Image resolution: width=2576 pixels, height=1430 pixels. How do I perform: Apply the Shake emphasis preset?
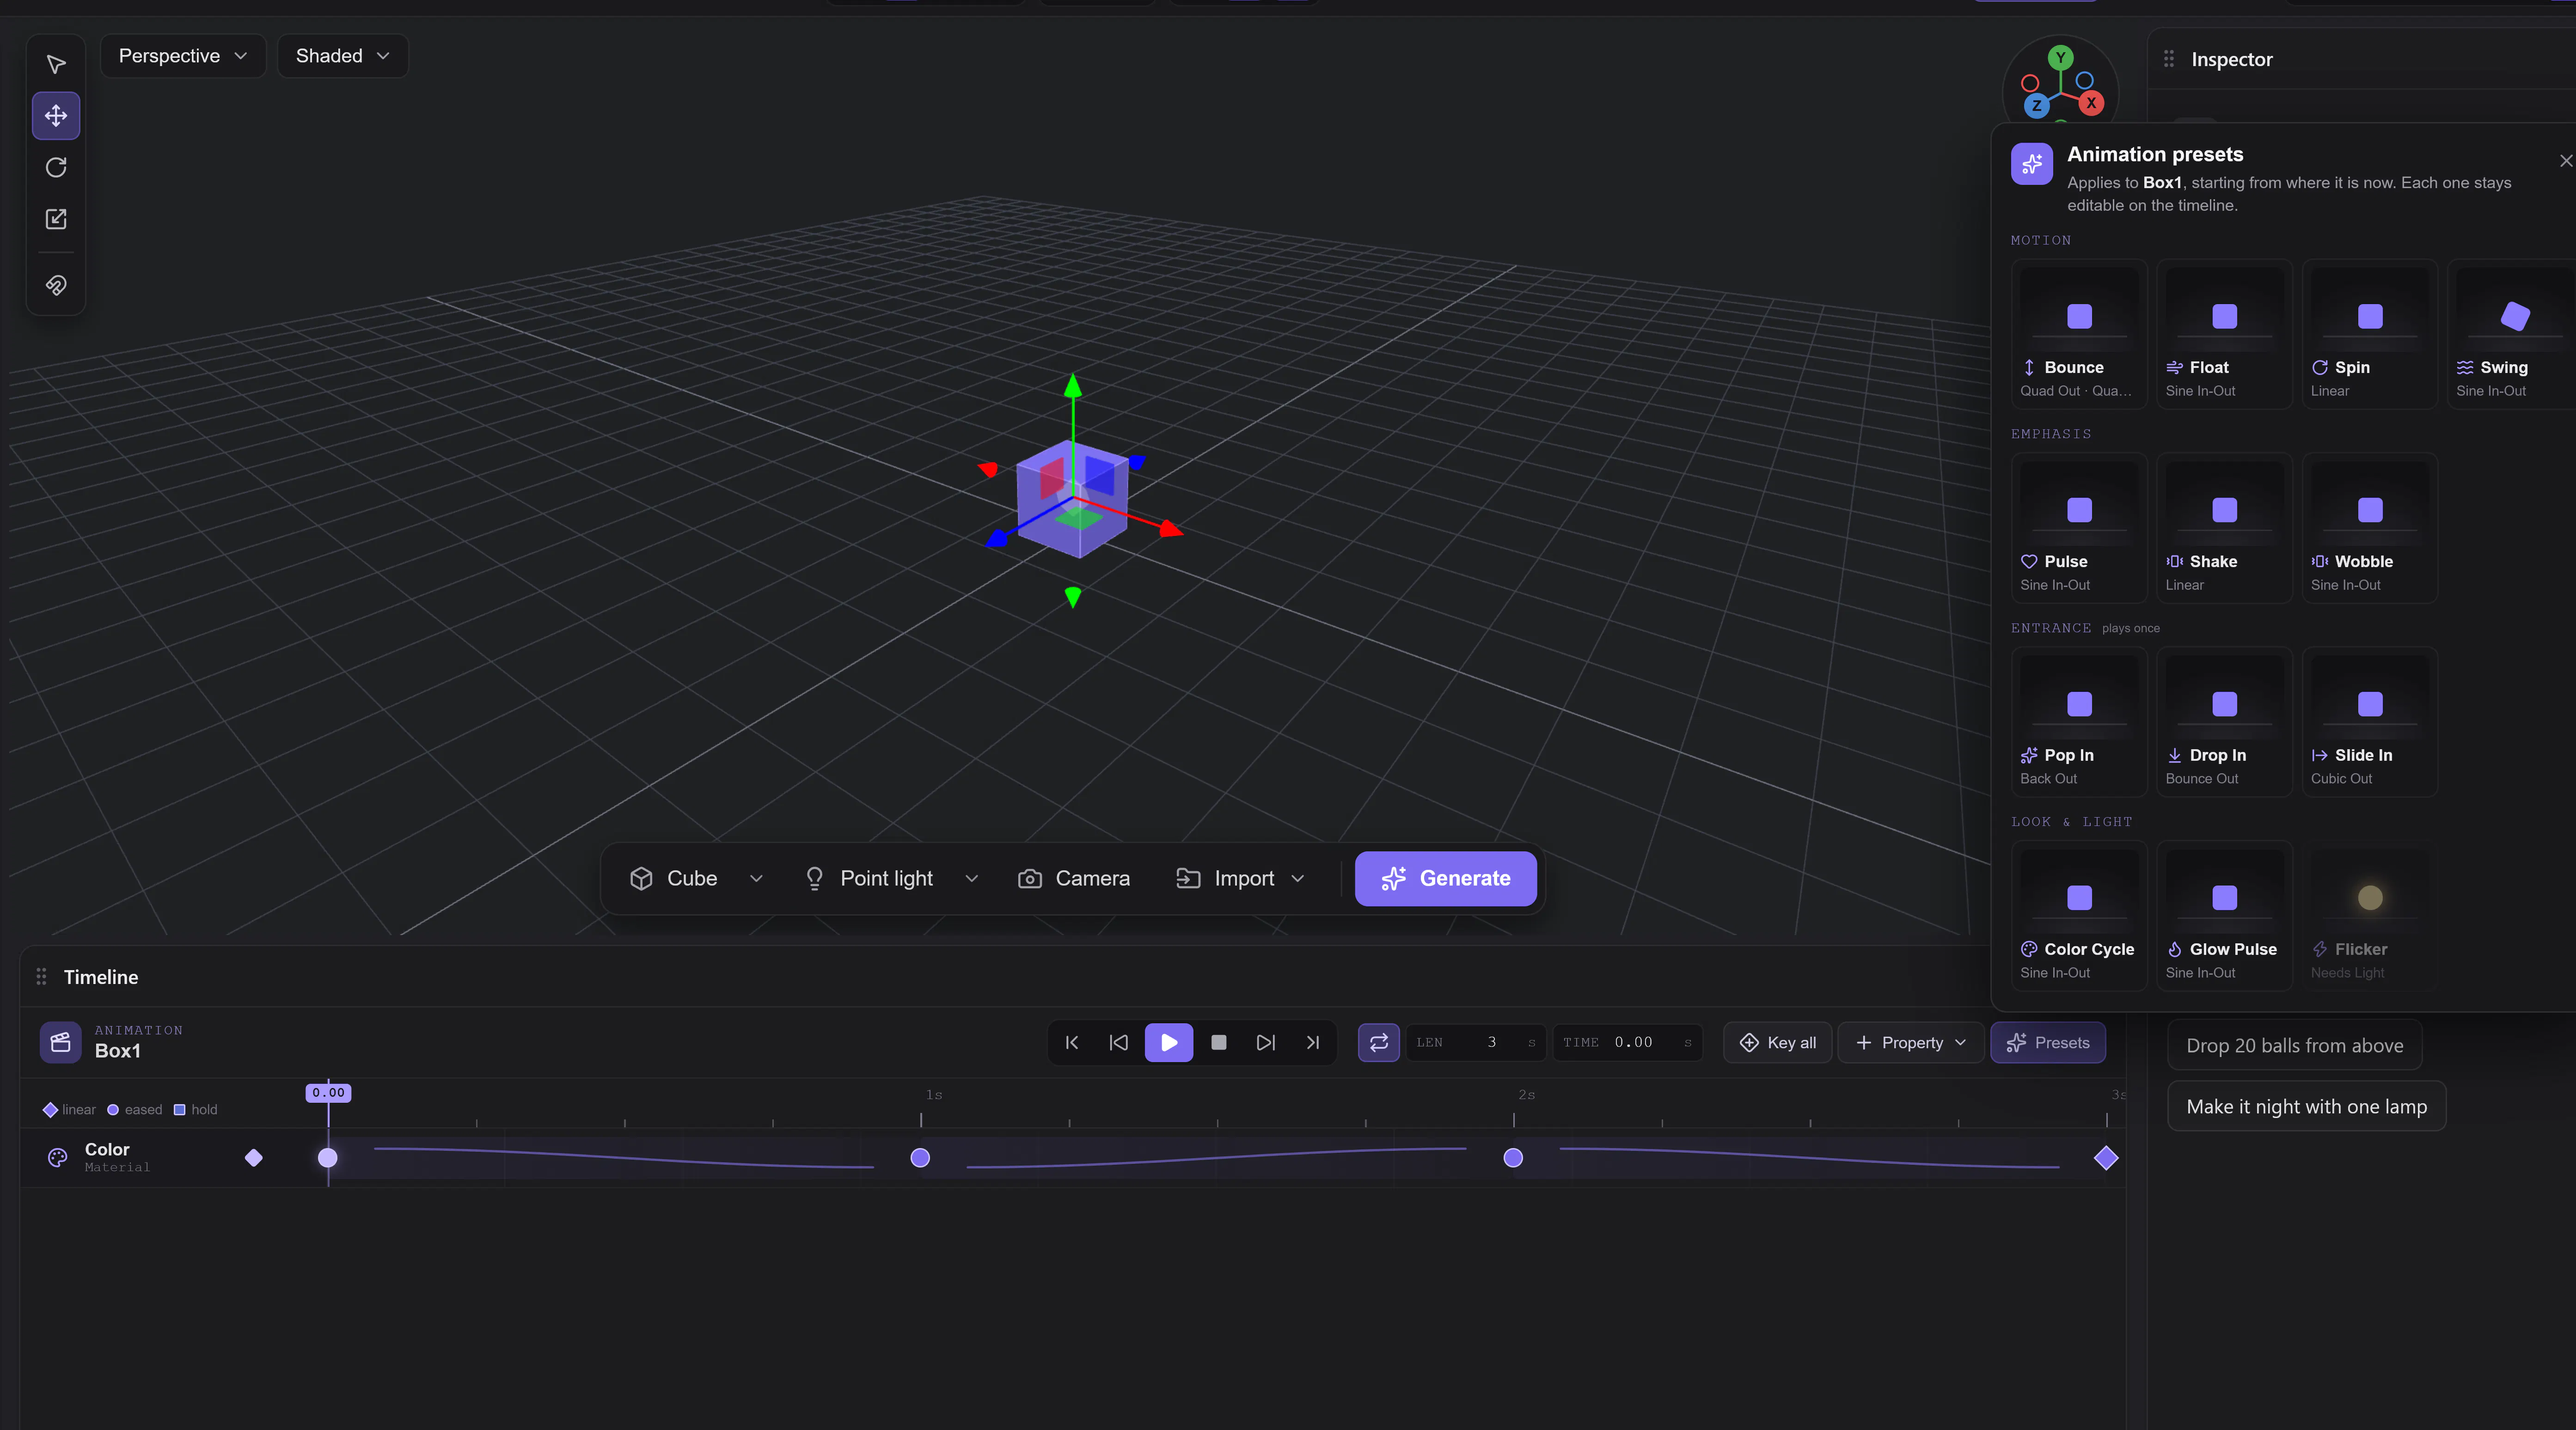coord(2224,528)
